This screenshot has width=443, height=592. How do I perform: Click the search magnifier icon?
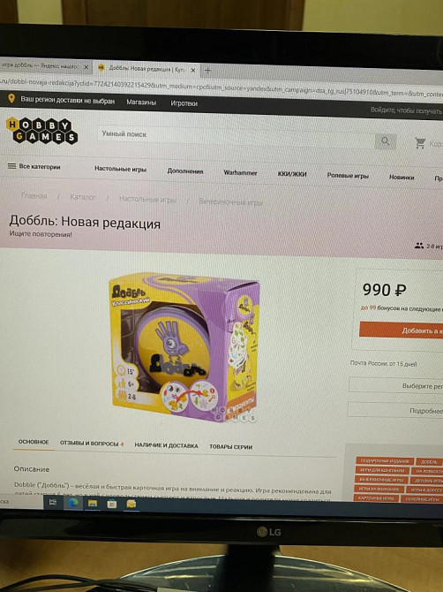pos(386,141)
